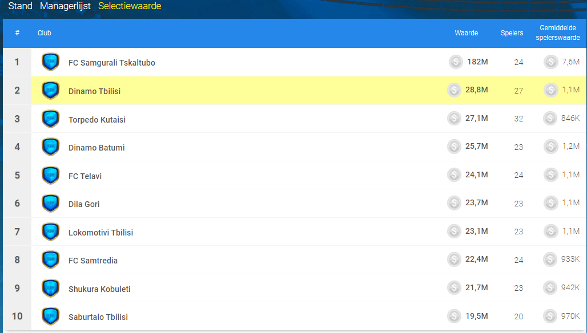Click the 19,5M squad value
Image resolution: width=587 pixels, height=333 pixels.
(477, 316)
